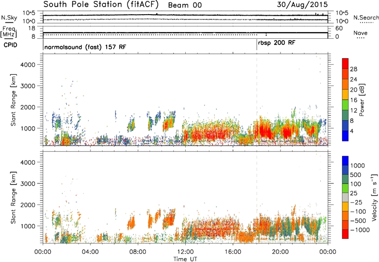The image size is (379, 262).
Task: Click the '18' frequency axis tick label
Action: [32, 28]
